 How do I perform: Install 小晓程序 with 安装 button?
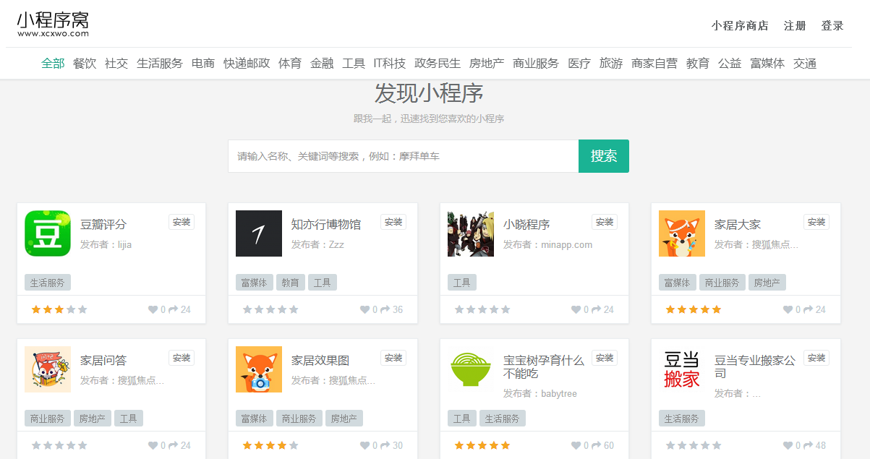605,222
